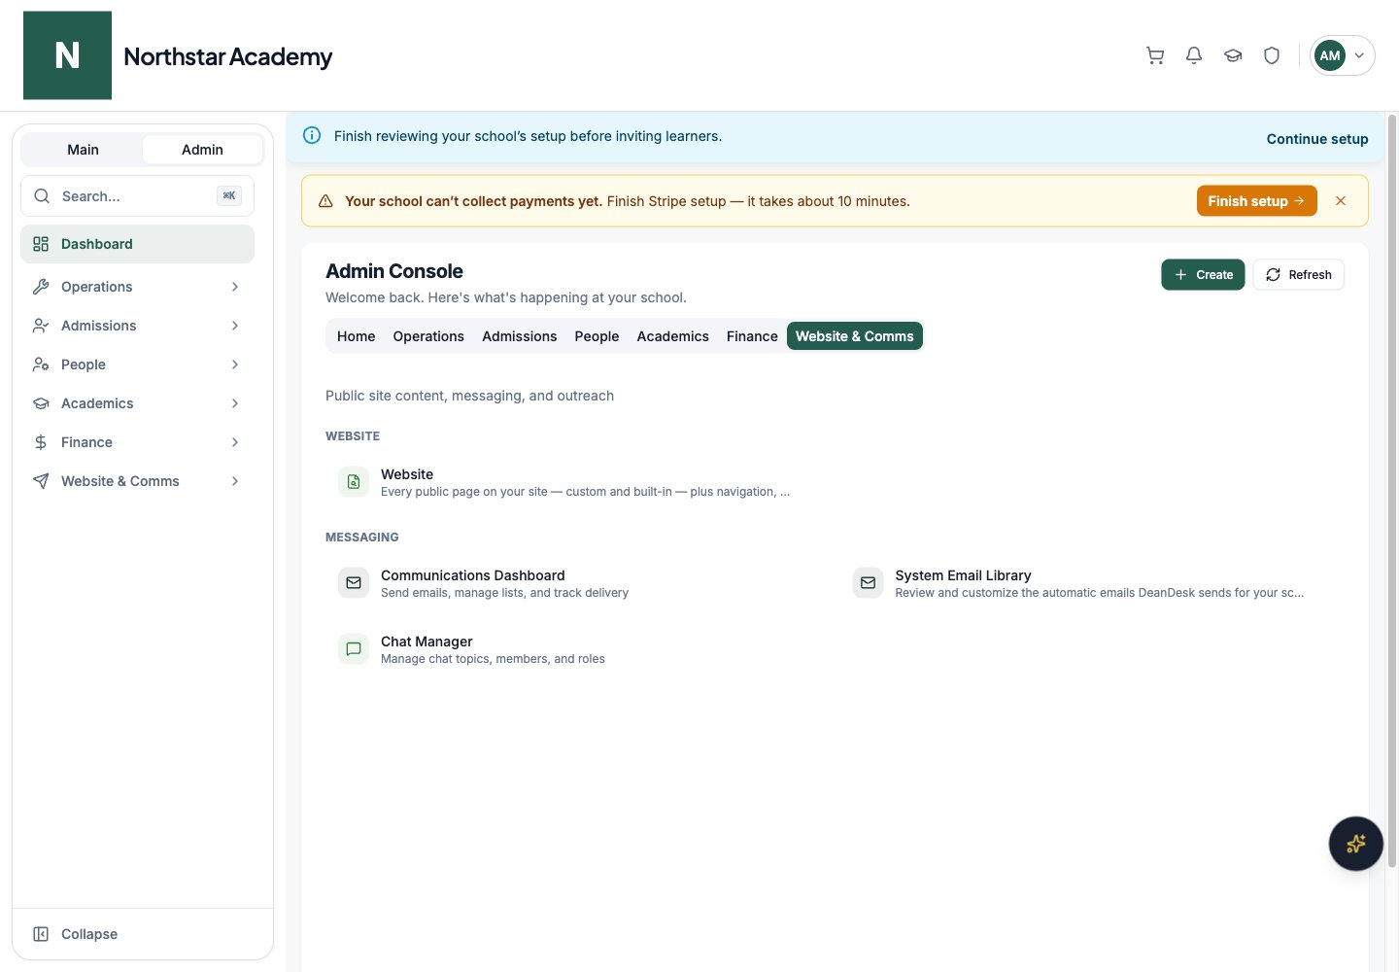This screenshot has width=1399, height=972.
Task: Click the Website page icon
Action: click(354, 482)
